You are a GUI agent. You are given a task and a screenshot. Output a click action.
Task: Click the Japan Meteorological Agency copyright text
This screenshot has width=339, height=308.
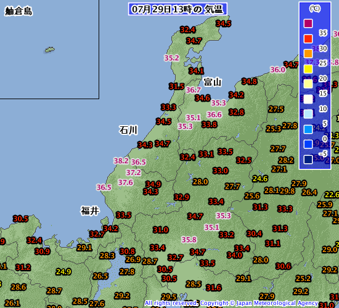[x=231, y=303]
